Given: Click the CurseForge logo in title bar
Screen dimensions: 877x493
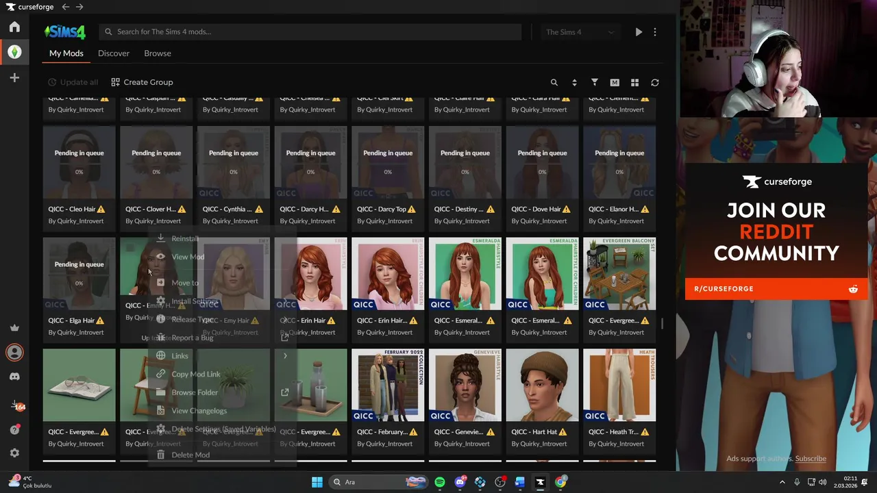Looking at the screenshot, I should tap(29, 7).
